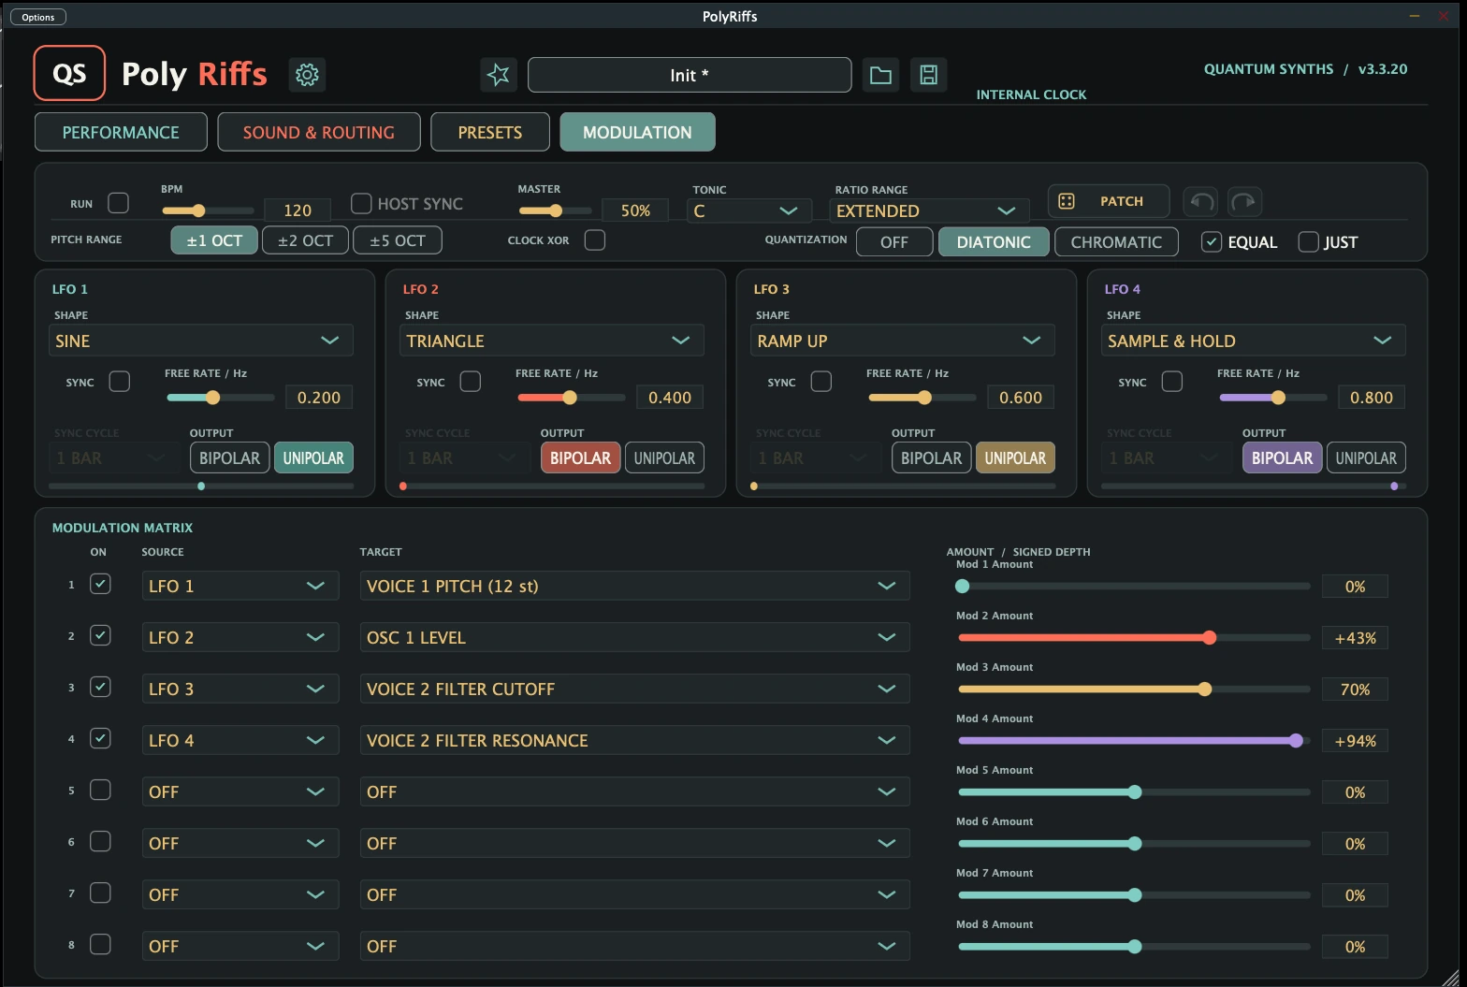The width and height of the screenshot is (1467, 987).
Task: Open row 2 source LFO 2 dropdown
Action: pos(240,637)
